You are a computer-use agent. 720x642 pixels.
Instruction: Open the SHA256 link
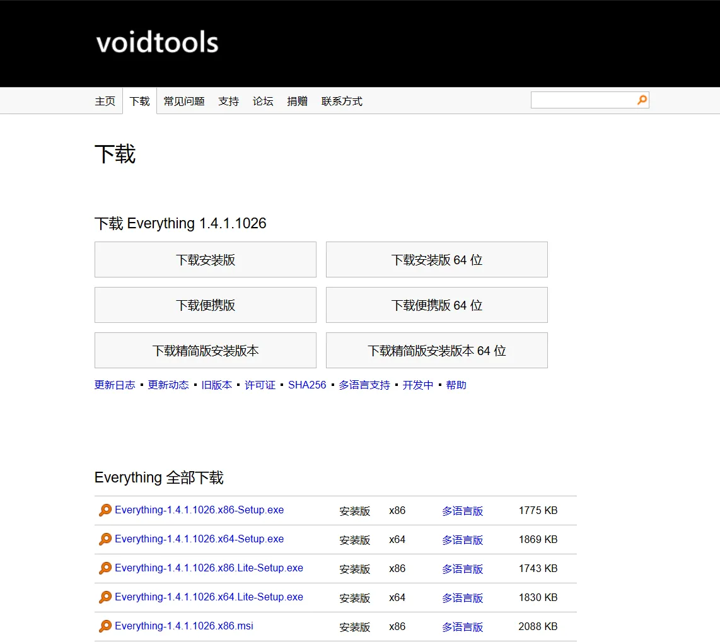(307, 385)
